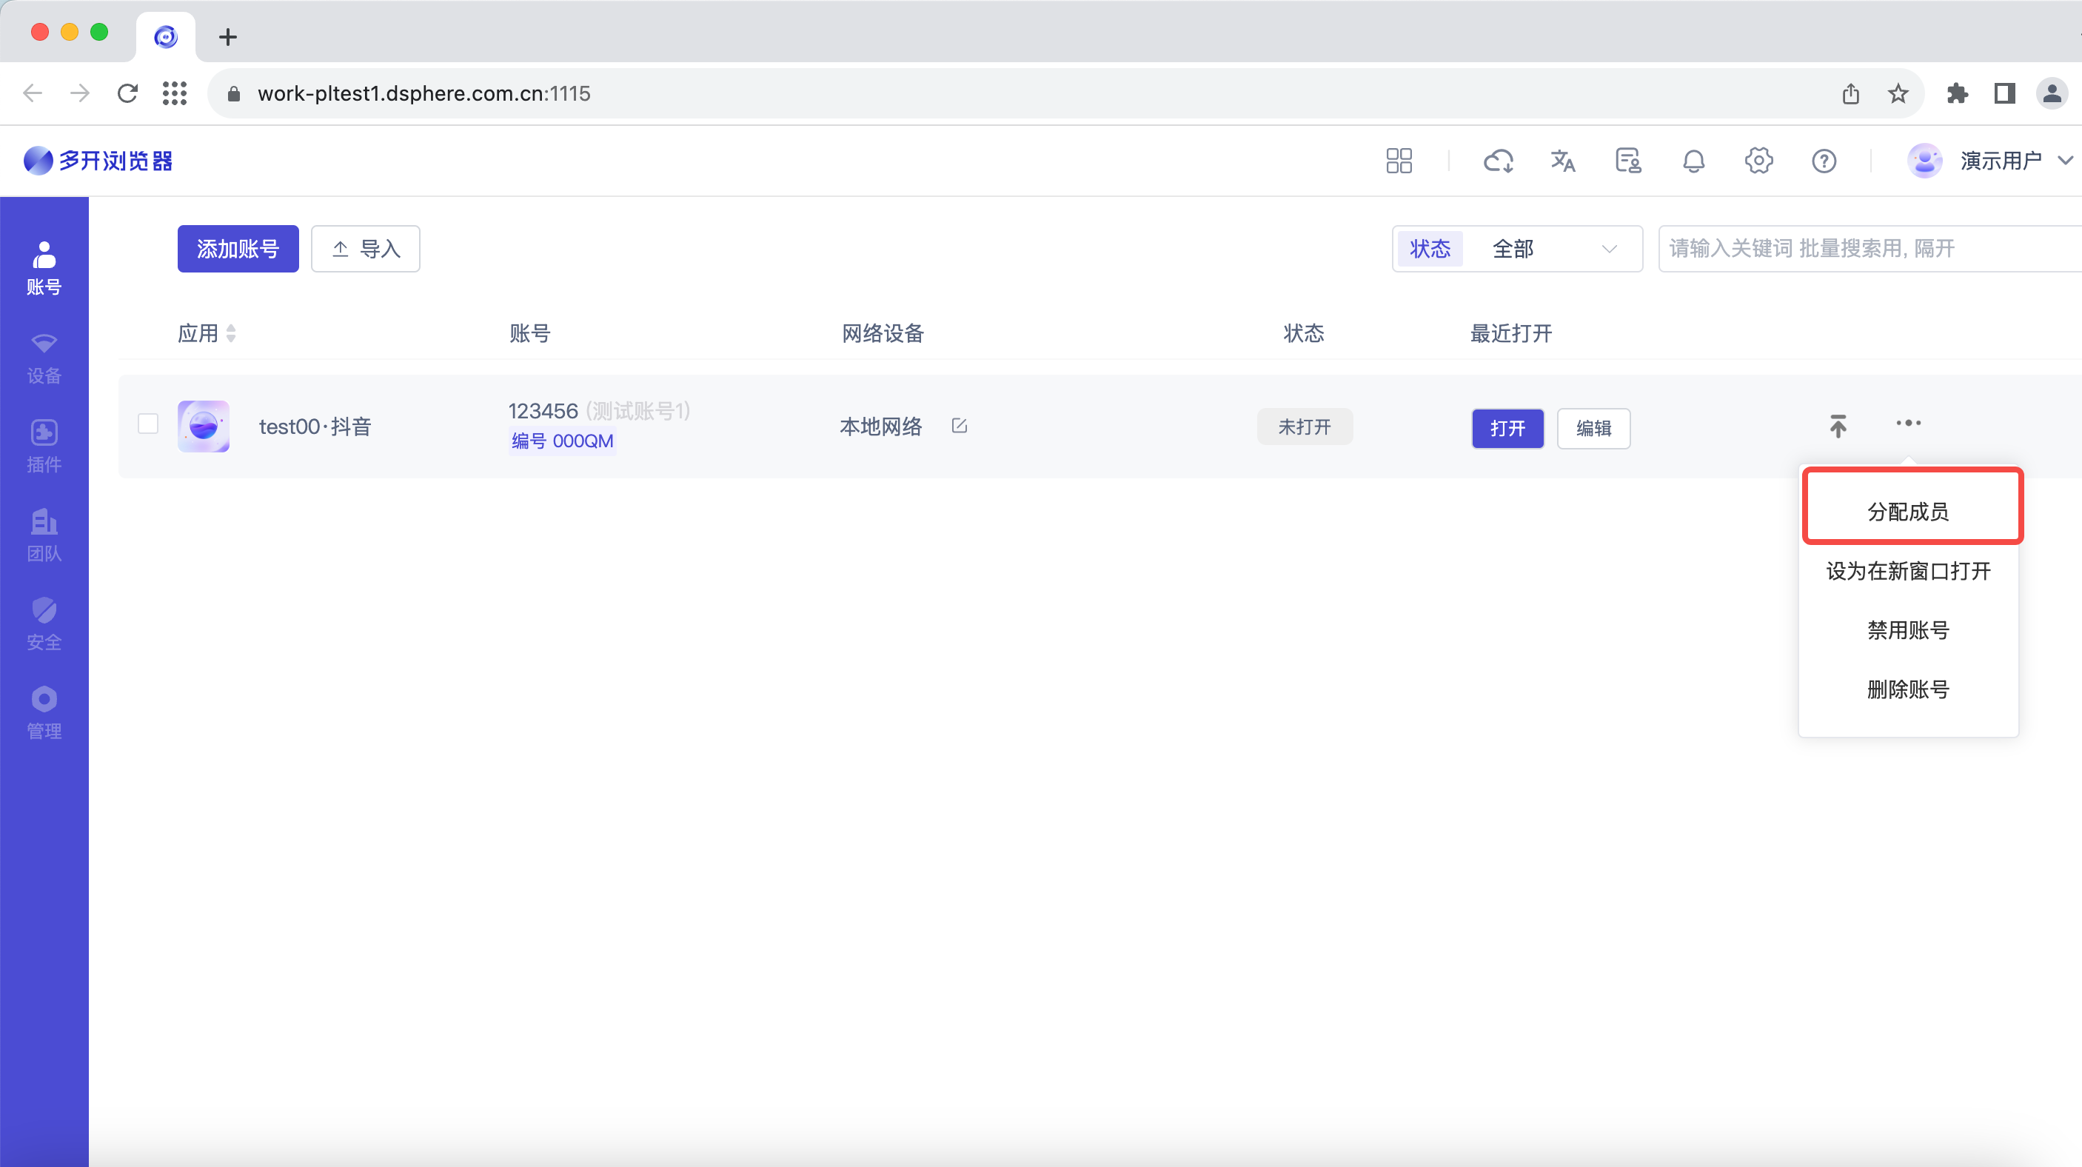Image resolution: width=2082 pixels, height=1167 pixels.
Task: Select 禁用账号 from the menu
Action: [x=1908, y=629]
